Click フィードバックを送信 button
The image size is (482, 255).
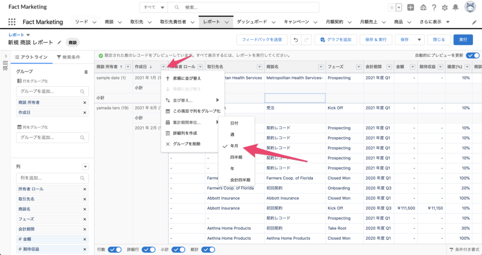coord(262,40)
